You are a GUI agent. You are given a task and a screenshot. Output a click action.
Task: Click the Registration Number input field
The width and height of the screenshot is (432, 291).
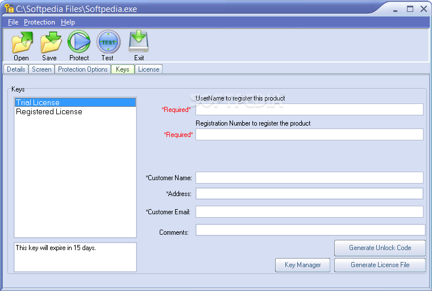coord(309,135)
